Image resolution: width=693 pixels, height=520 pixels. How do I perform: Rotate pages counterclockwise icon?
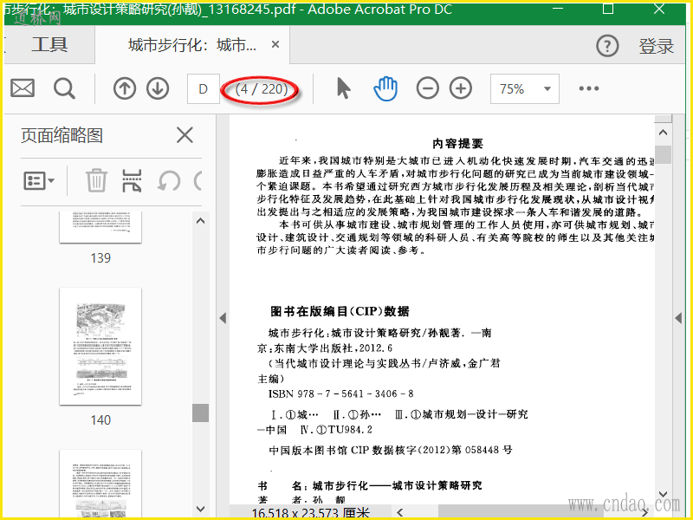tap(169, 180)
